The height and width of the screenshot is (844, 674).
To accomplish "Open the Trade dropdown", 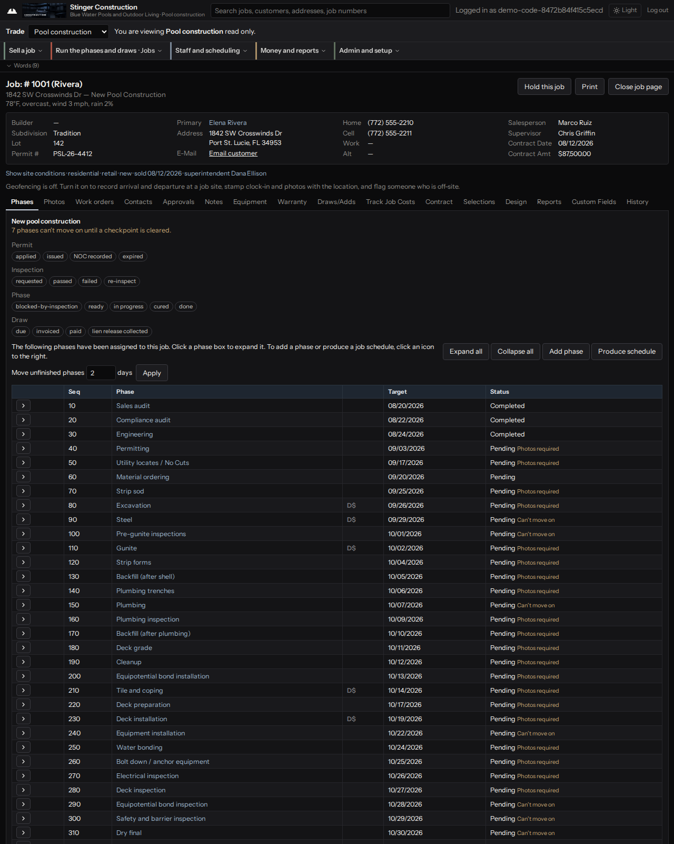I will click(x=68, y=32).
